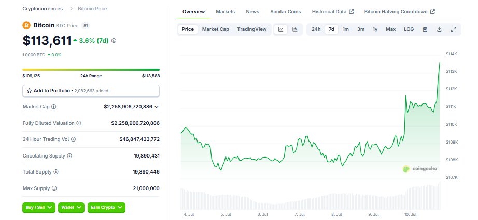Set the chart range to 1m
Screen dimensions: 478x220
click(346, 29)
